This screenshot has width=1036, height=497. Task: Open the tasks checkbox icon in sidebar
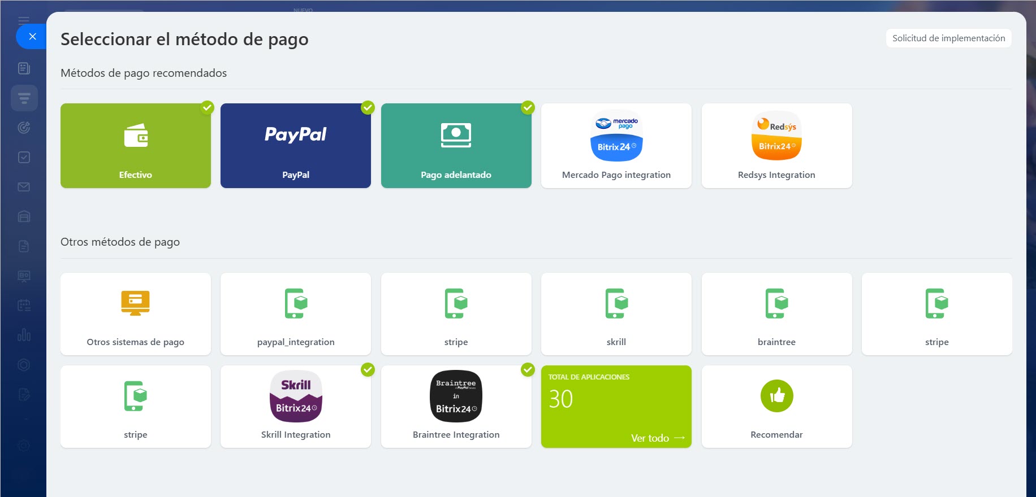pyautogui.click(x=24, y=158)
